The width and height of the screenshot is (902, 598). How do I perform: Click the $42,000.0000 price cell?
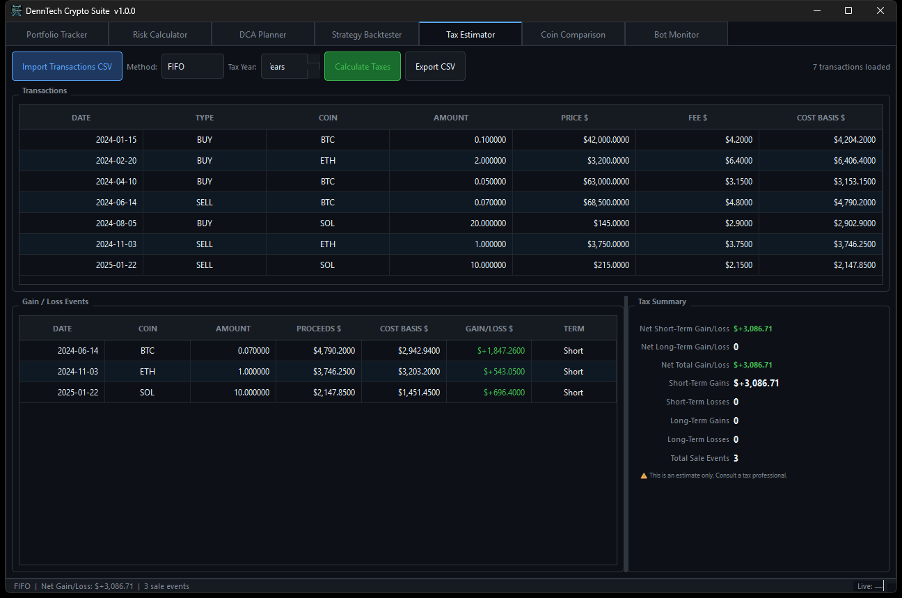tap(574, 140)
